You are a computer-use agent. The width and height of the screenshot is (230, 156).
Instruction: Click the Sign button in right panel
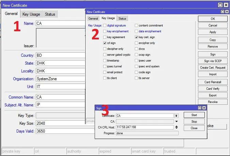point(213,54)
